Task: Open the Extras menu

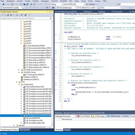Action: pos(90,1)
